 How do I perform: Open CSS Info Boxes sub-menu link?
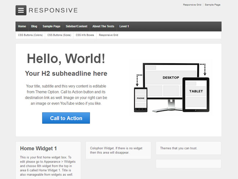85,35
